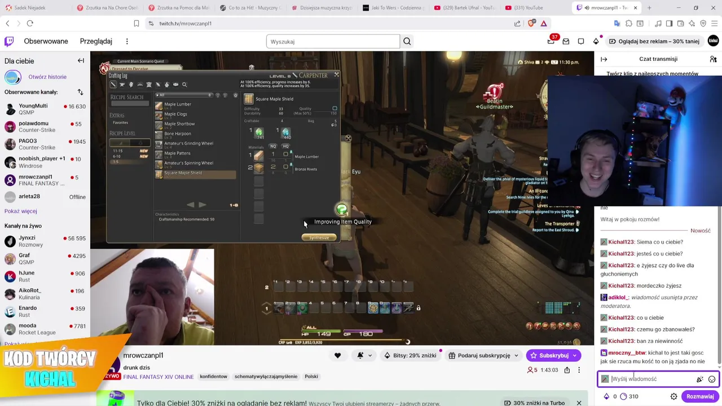Open Jynxzi live channel

point(45,241)
